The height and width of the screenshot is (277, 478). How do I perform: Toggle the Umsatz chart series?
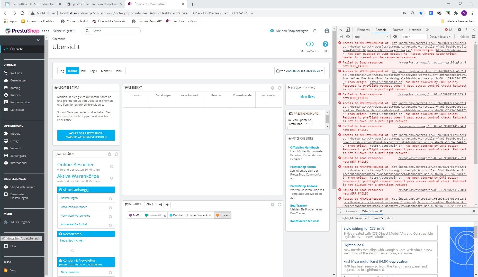click(223, 215)
